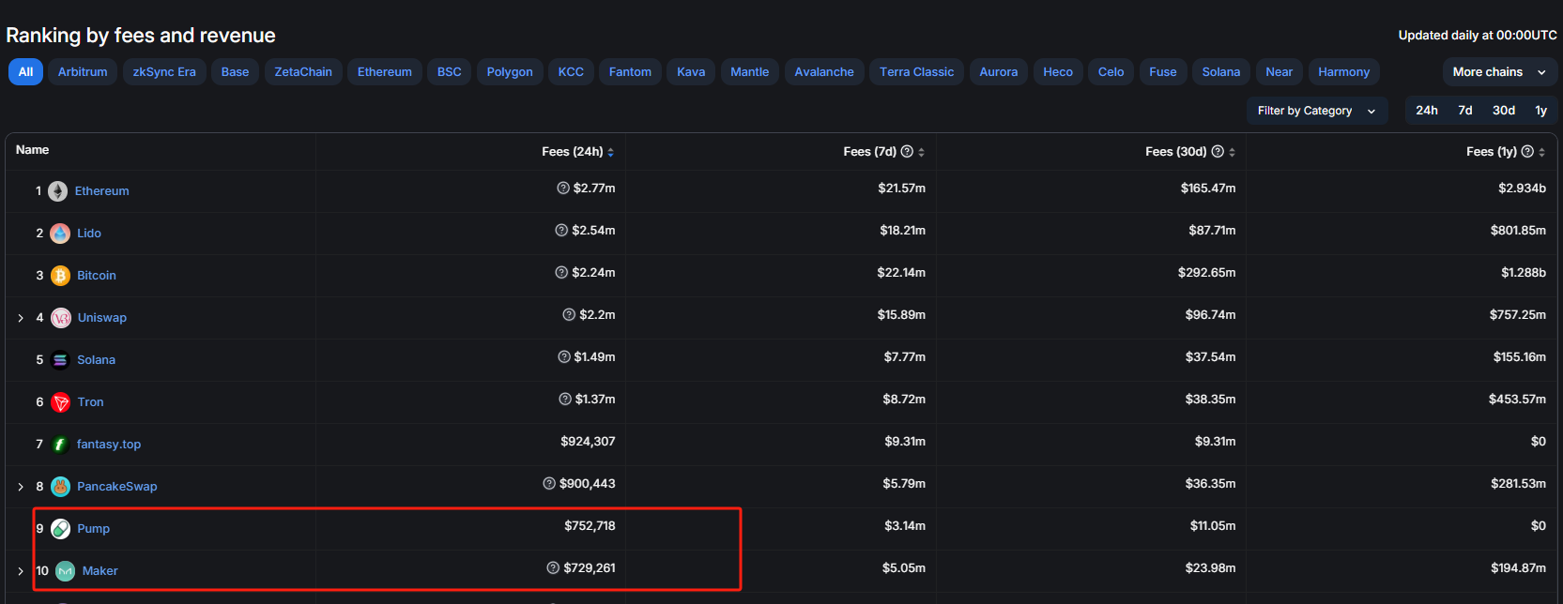Click the Bitcoin logo icon
This screenshot has width=1563, height=604.
(x=60, y=276)
